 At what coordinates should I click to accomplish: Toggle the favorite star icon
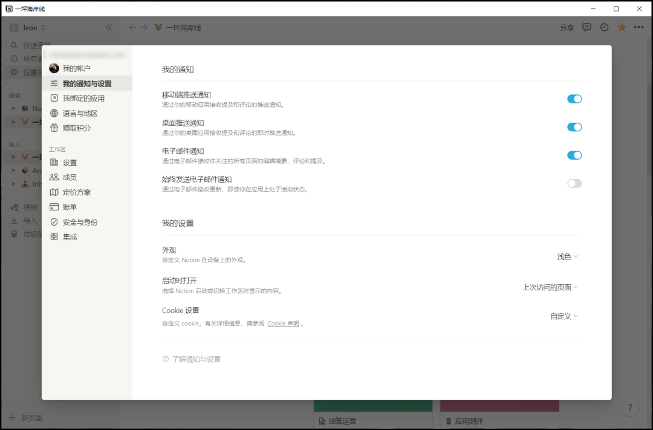click(x=622, y=27)
